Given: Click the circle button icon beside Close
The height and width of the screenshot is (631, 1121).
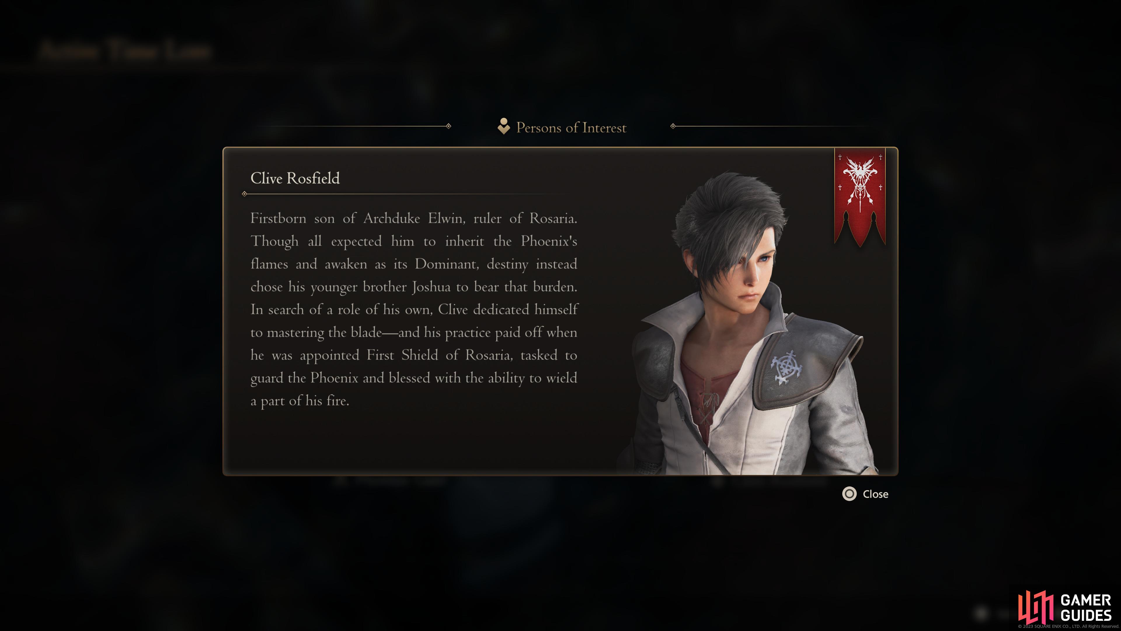Looking at the screenshot, I should pos(849,494).
